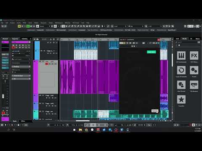Click the taskbar search icon

8,130
